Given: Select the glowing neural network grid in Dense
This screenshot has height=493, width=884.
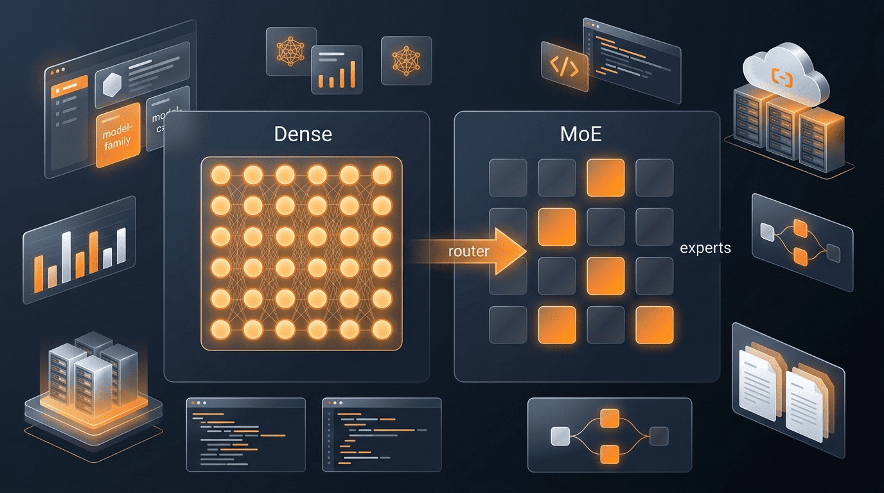Looking at the screenshot, I should pos(301,254).
